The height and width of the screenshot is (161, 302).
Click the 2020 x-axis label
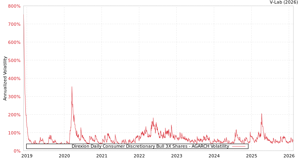coord(64,156)
